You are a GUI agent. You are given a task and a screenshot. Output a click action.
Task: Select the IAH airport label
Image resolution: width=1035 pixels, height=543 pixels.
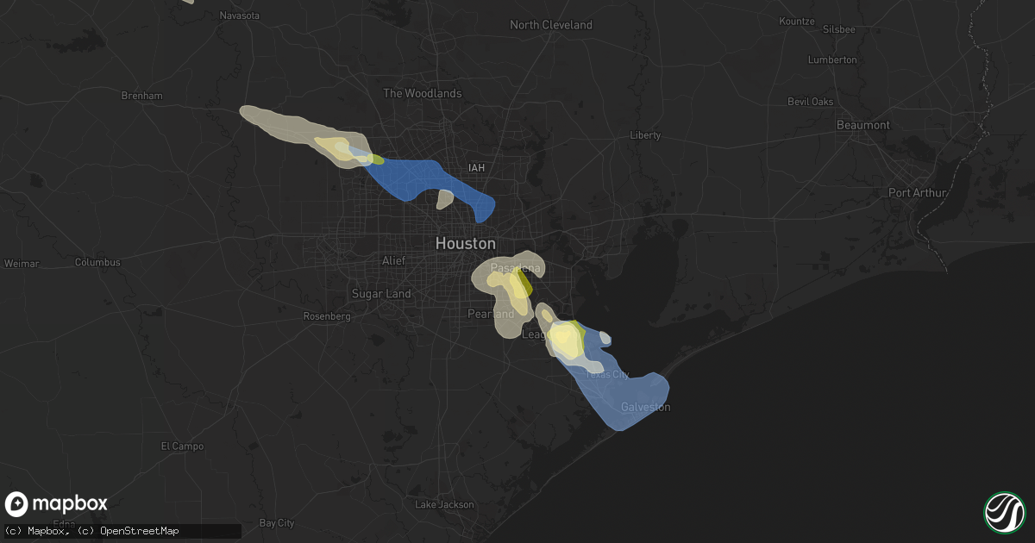point(475,167)
